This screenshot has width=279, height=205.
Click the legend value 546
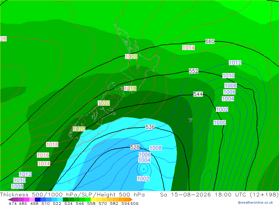(80, 203)
